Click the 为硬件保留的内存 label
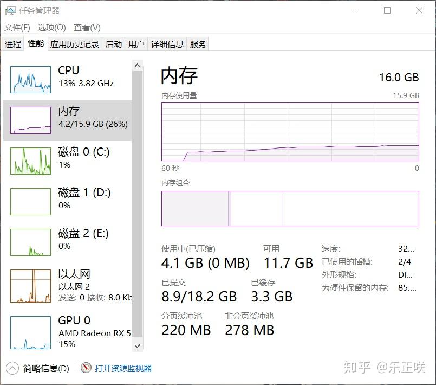Viewport: 436px width, 385px height. click(355, 287)
